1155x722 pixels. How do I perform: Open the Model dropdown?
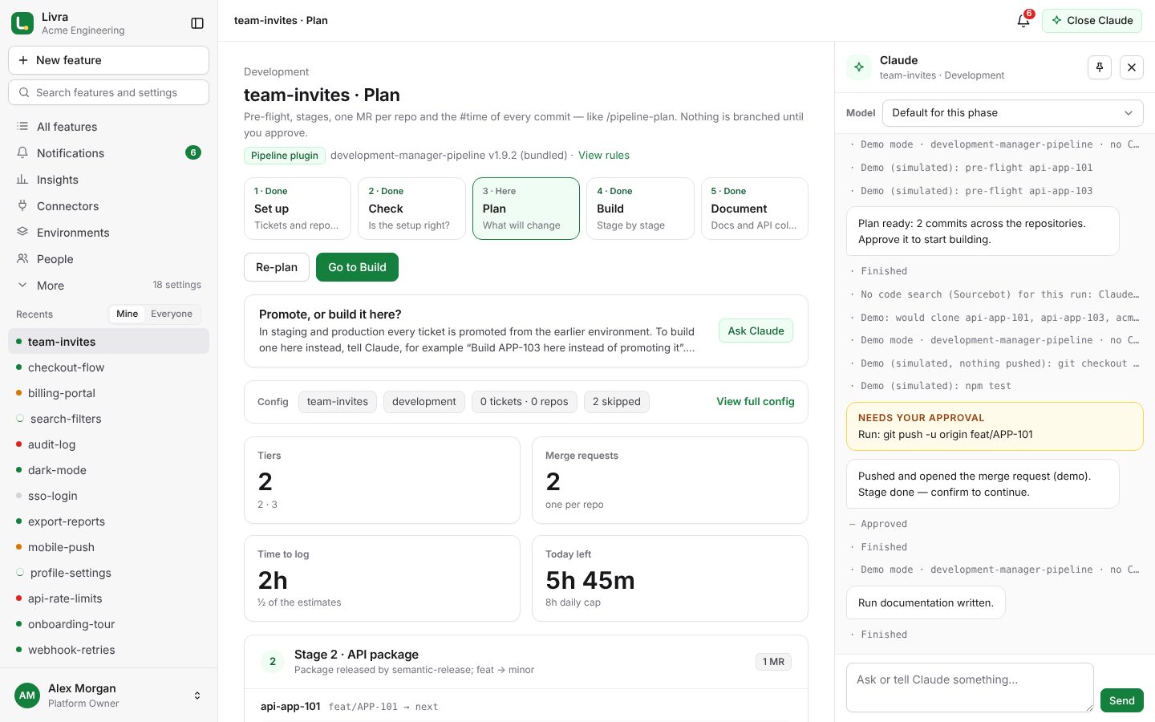click(x=1012, y=113)
